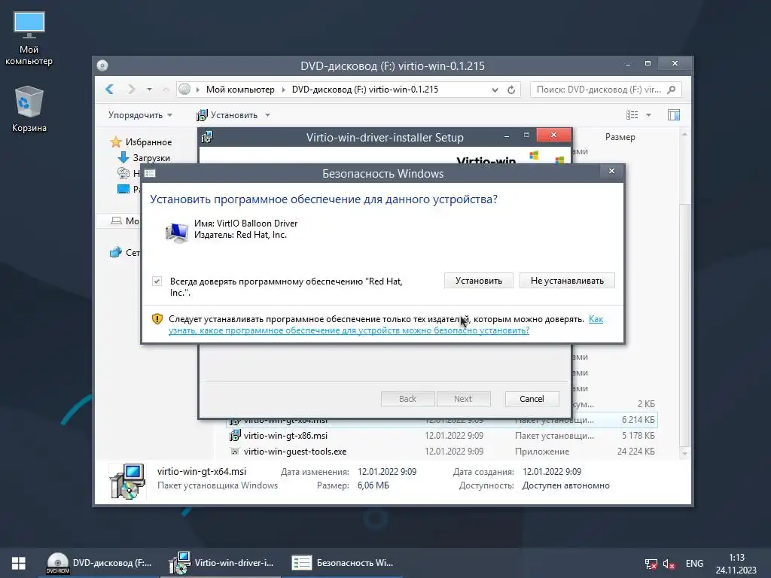771x578 pixels.
Task: Minimize the Virtio-win-driver-installer Setup window
Action: click(x=507, y=135)
